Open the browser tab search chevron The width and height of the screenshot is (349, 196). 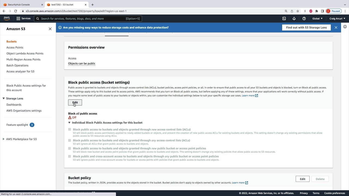pos(345,5)
